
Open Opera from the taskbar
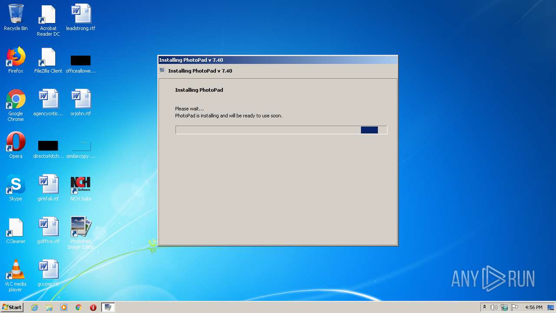coord(93,307)
